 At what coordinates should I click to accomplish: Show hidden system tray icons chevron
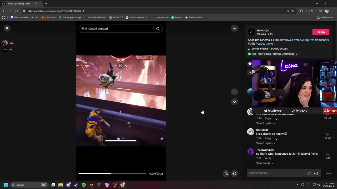coord(297,185)
